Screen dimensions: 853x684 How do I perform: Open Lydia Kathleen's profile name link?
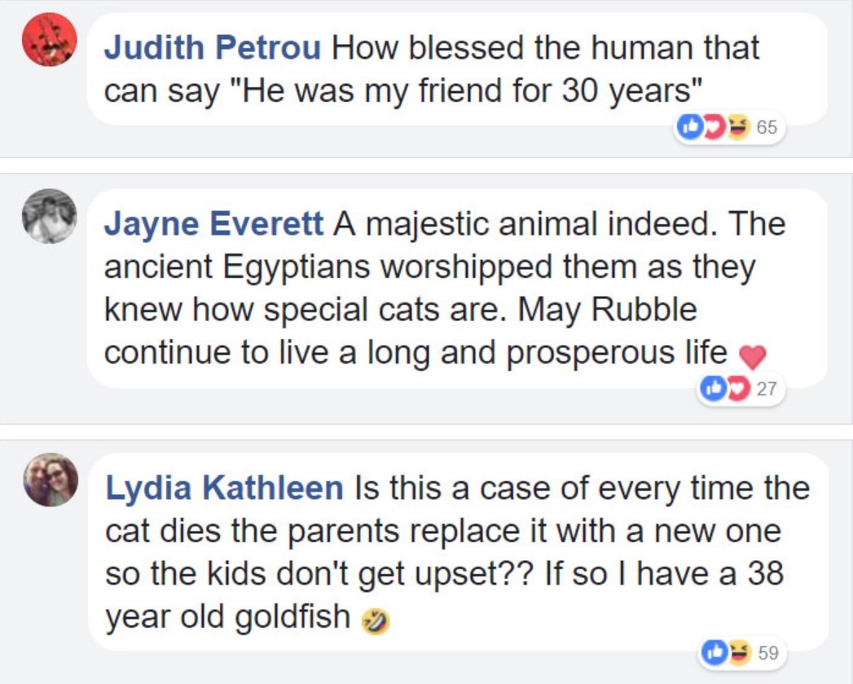point(225,488)
